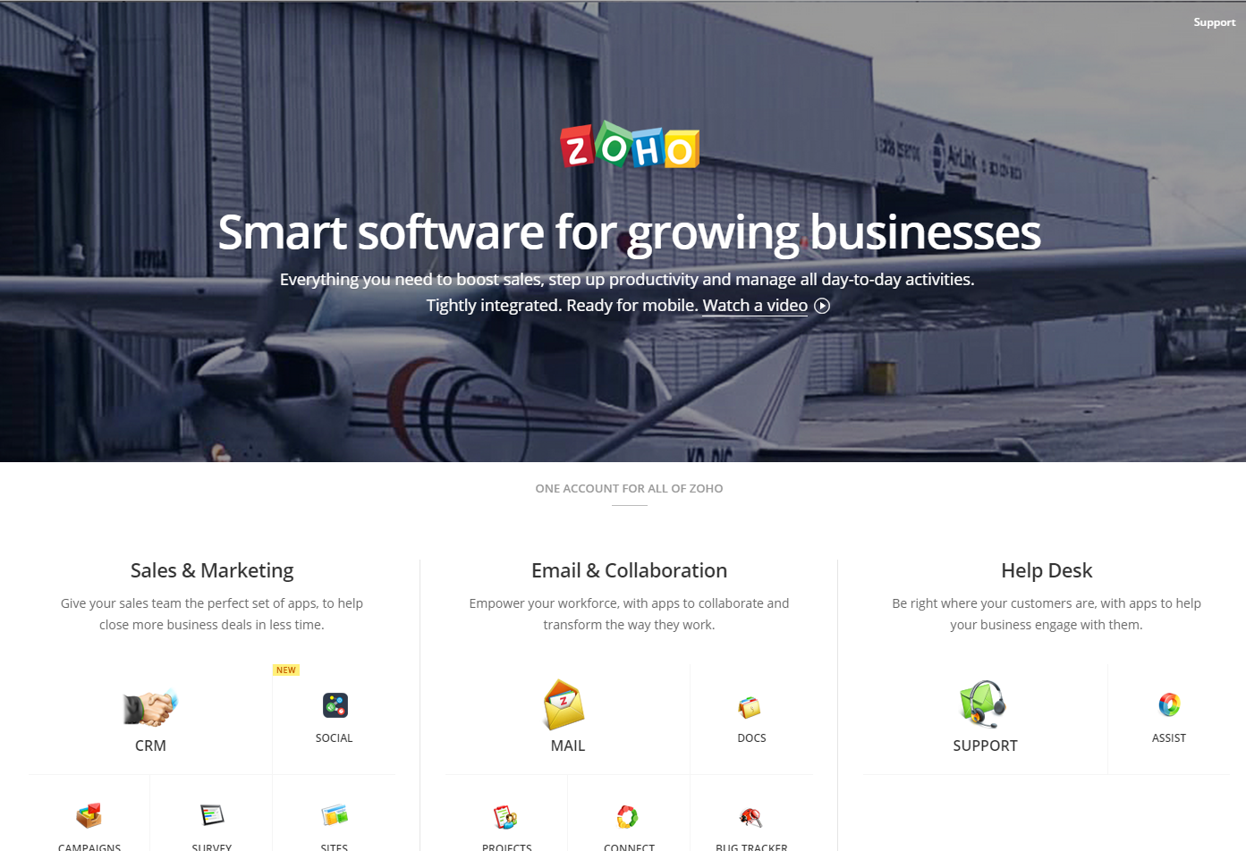This screenshot has height=851, width=1246.
Task: Open the Bug Tracker icon
Action: pyautogui.click(x=750, y=816)
